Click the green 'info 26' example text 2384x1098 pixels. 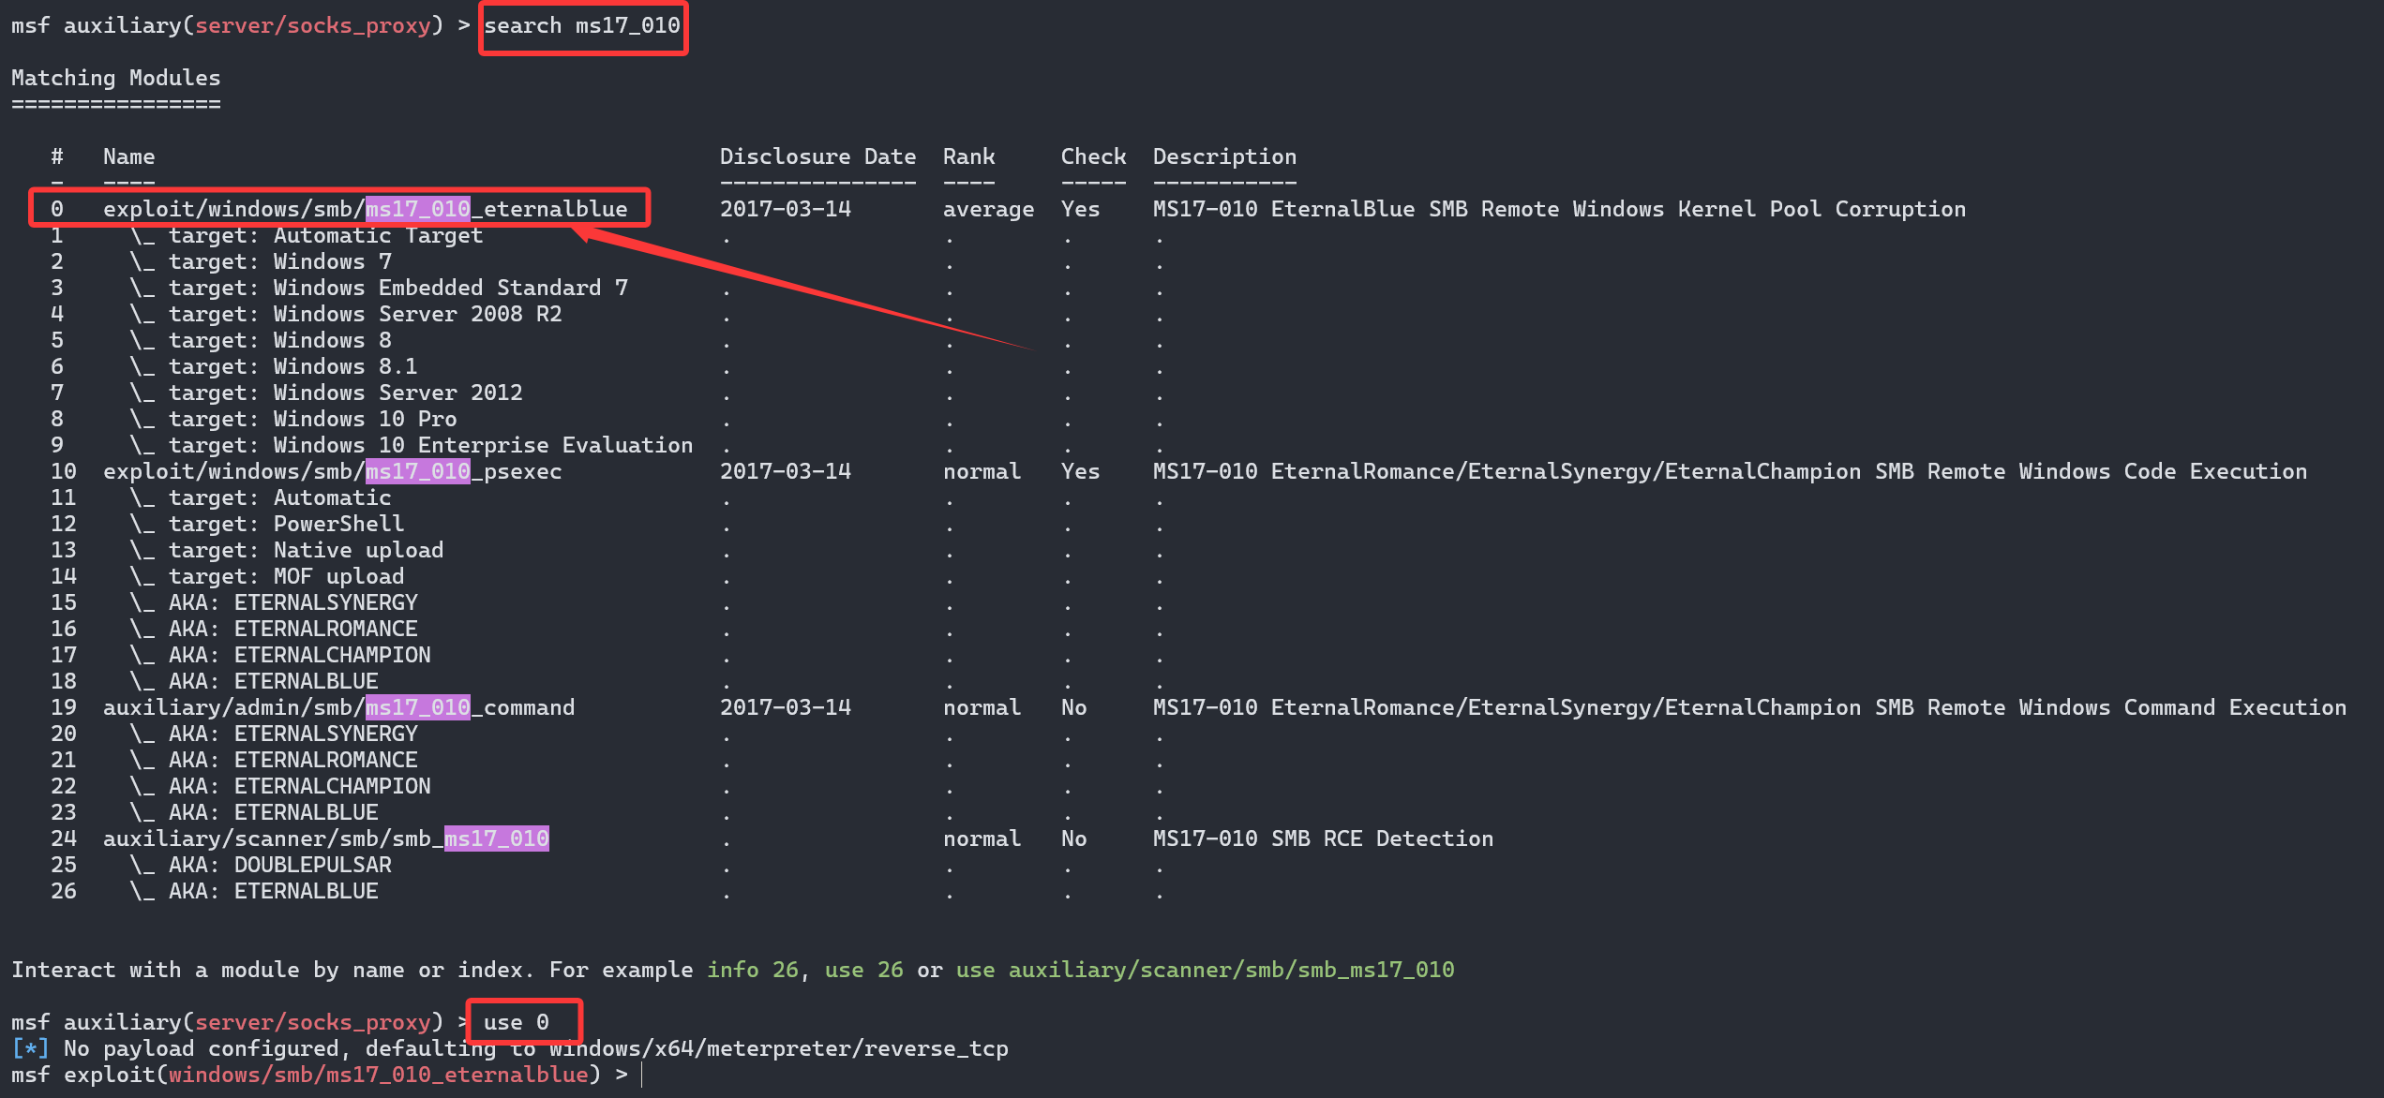tap(752, 970)
